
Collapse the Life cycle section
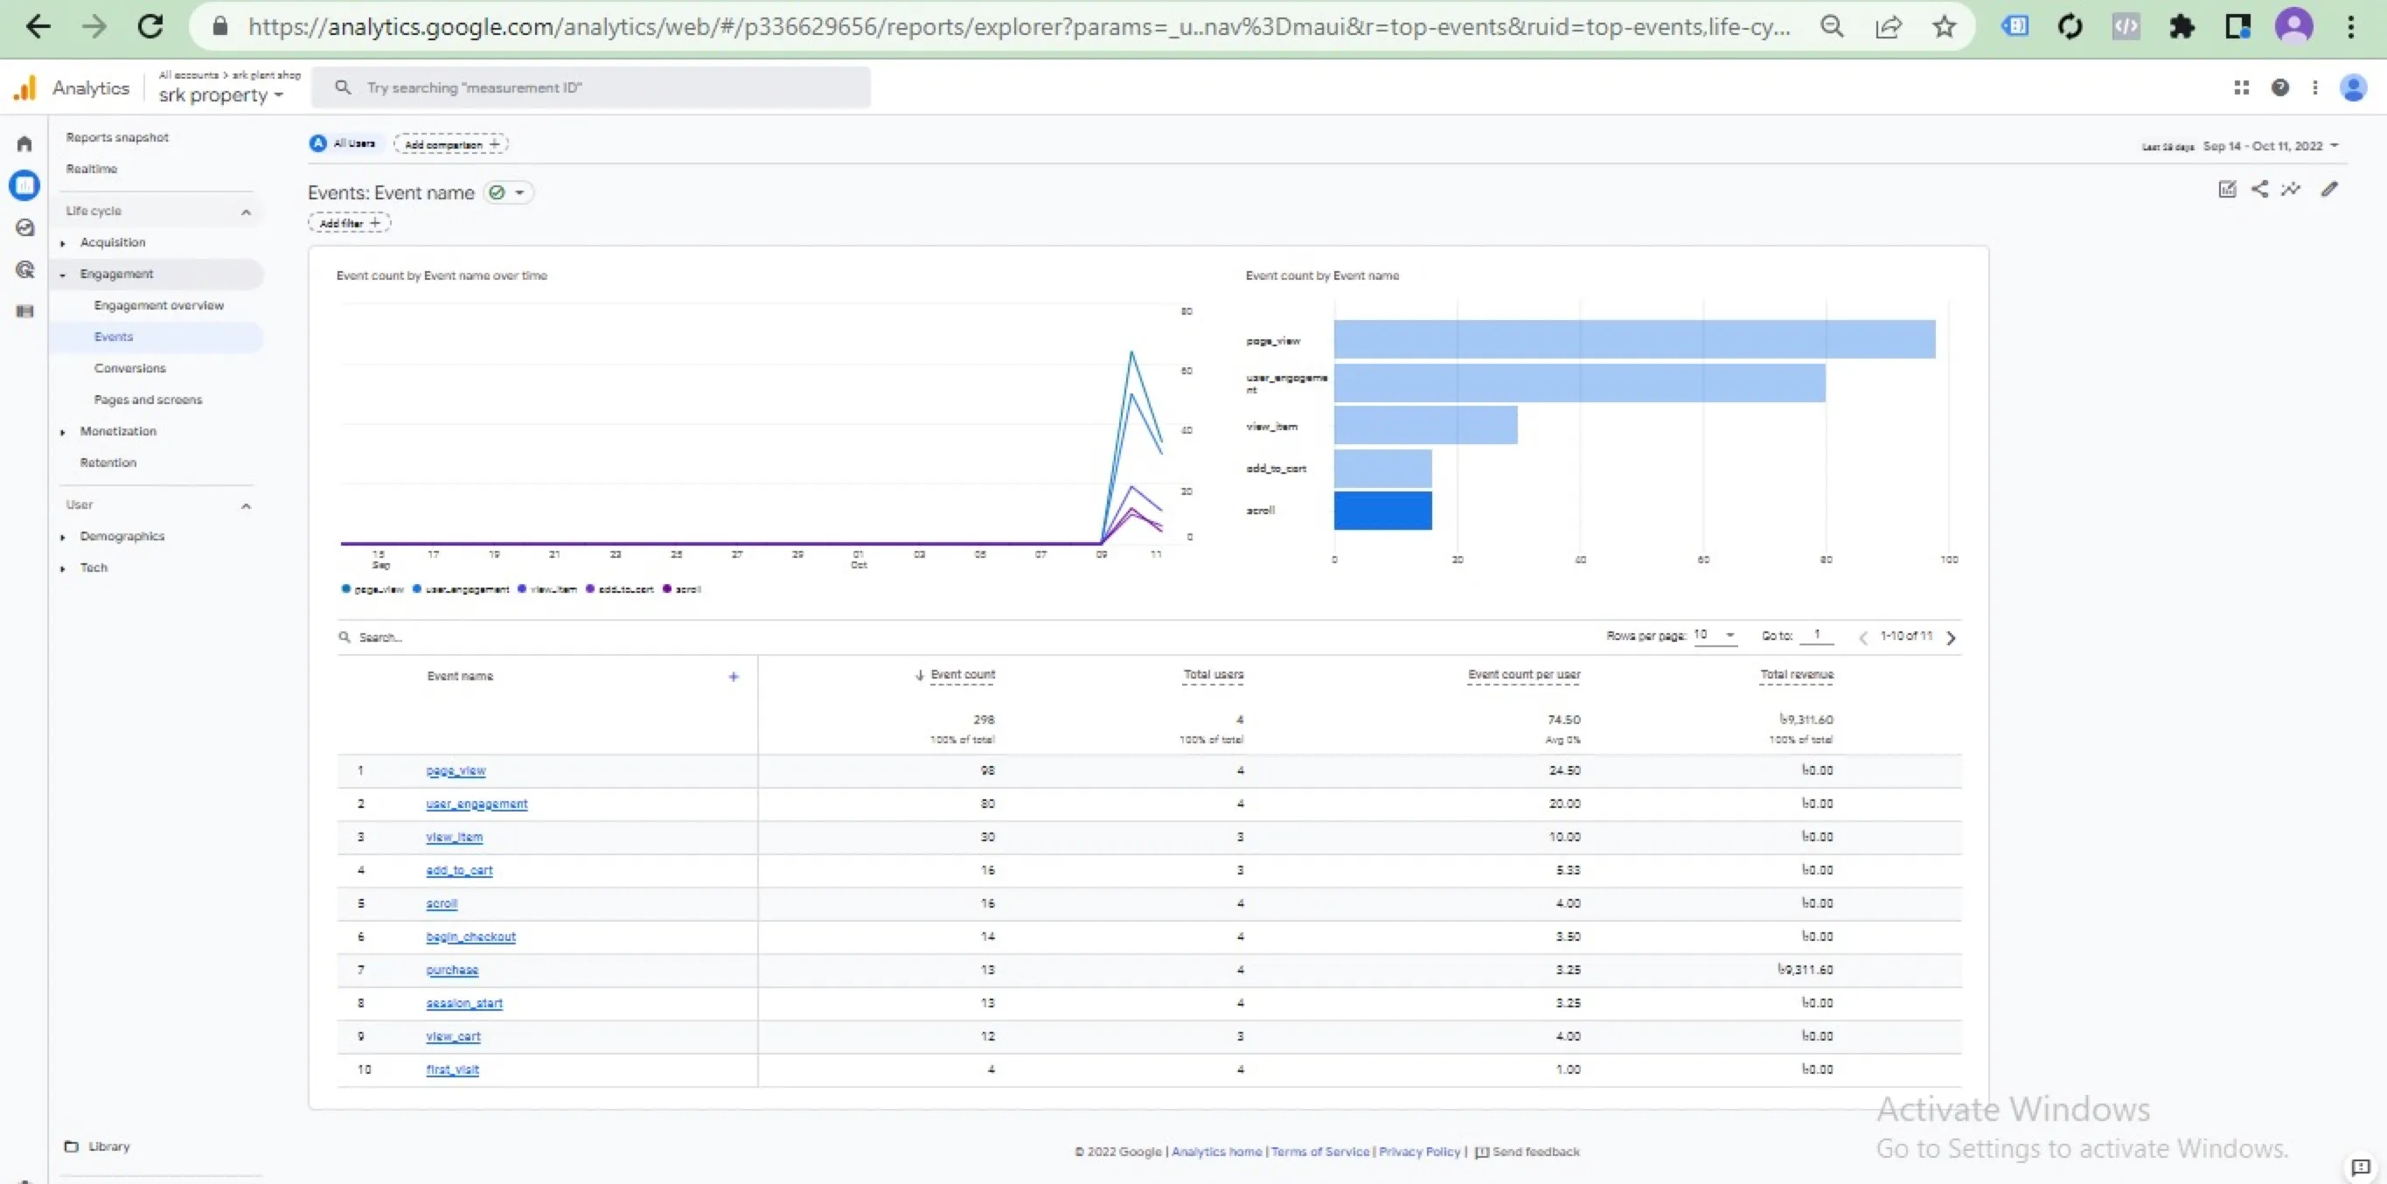[246, 212]
